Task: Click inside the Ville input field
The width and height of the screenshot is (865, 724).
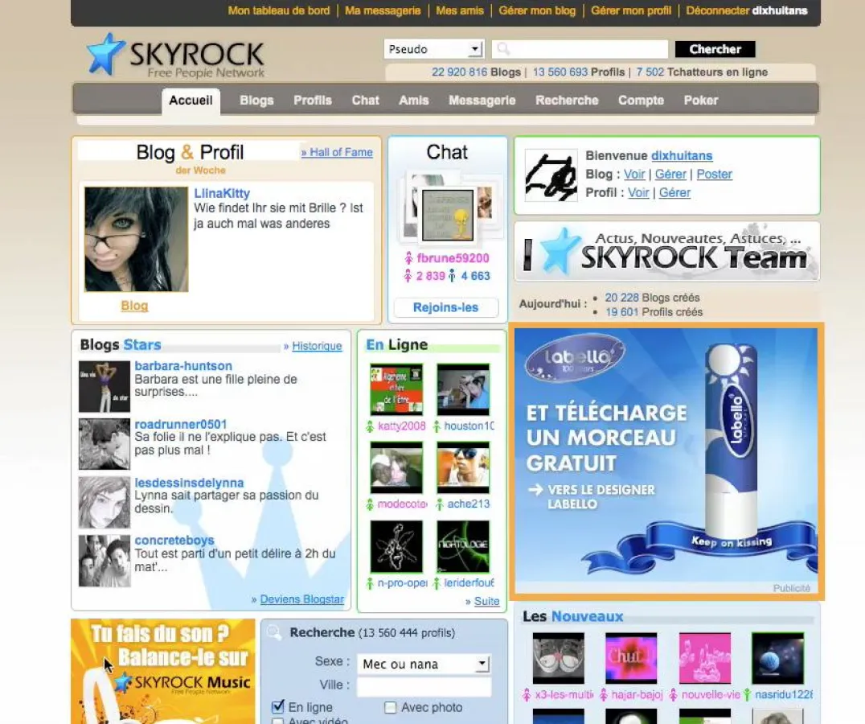Action: 424,686
